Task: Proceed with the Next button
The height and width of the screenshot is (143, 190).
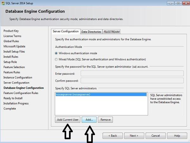Action: (x=134, y=135)
